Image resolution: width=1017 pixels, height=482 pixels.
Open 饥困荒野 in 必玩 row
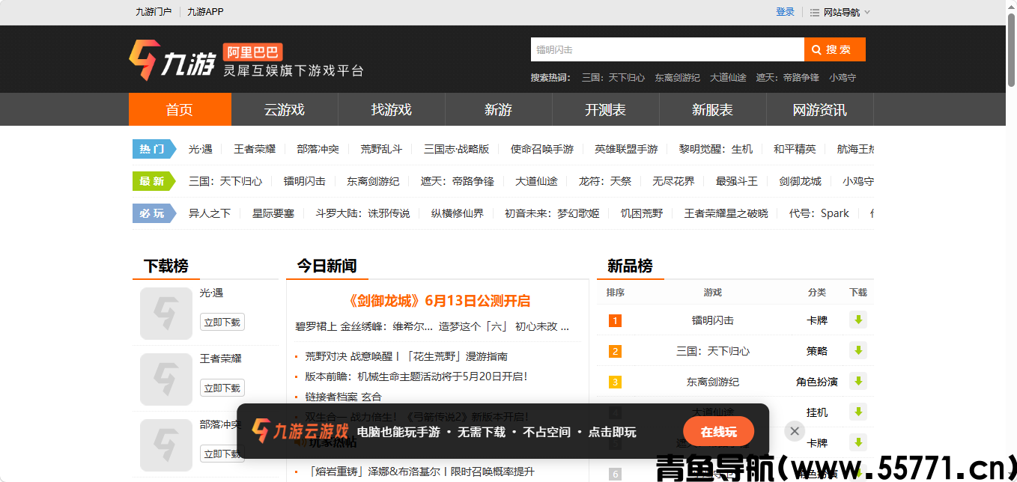642,213
